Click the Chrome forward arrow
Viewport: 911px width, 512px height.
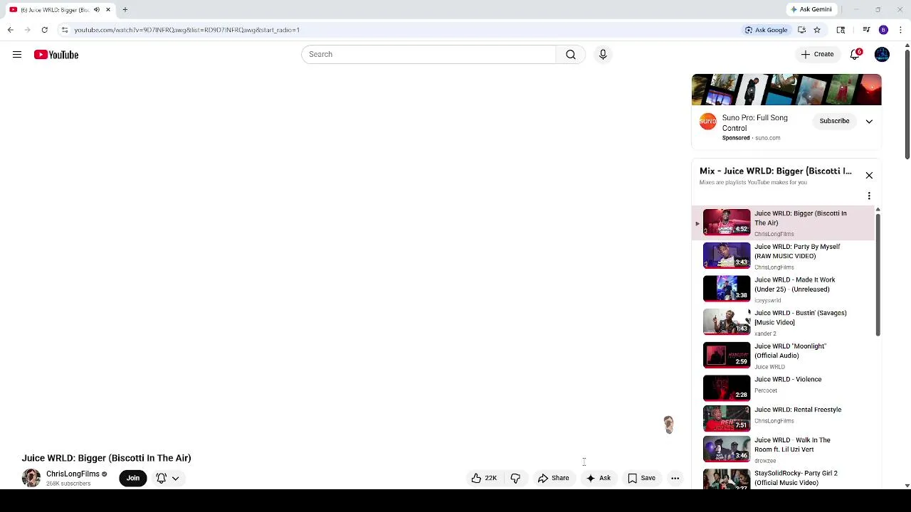point(28,30)
